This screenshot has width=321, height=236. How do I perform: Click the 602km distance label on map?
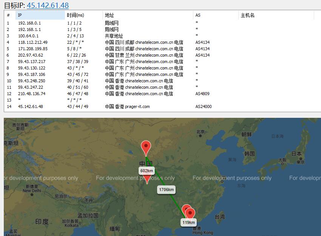[147, 171]
